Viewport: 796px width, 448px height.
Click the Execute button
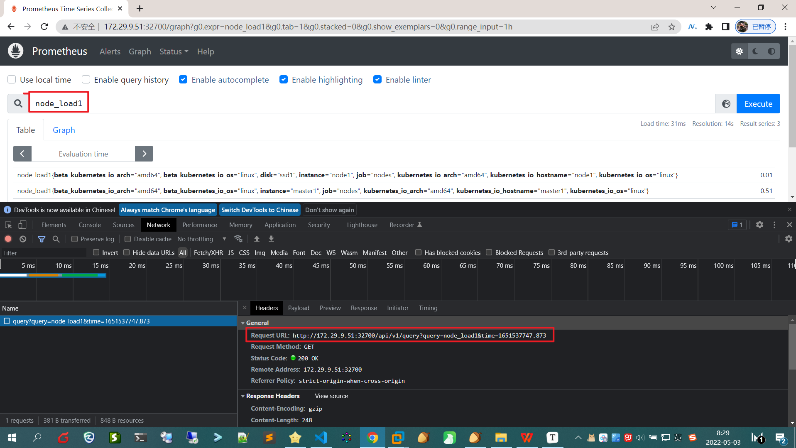point(758,104)
